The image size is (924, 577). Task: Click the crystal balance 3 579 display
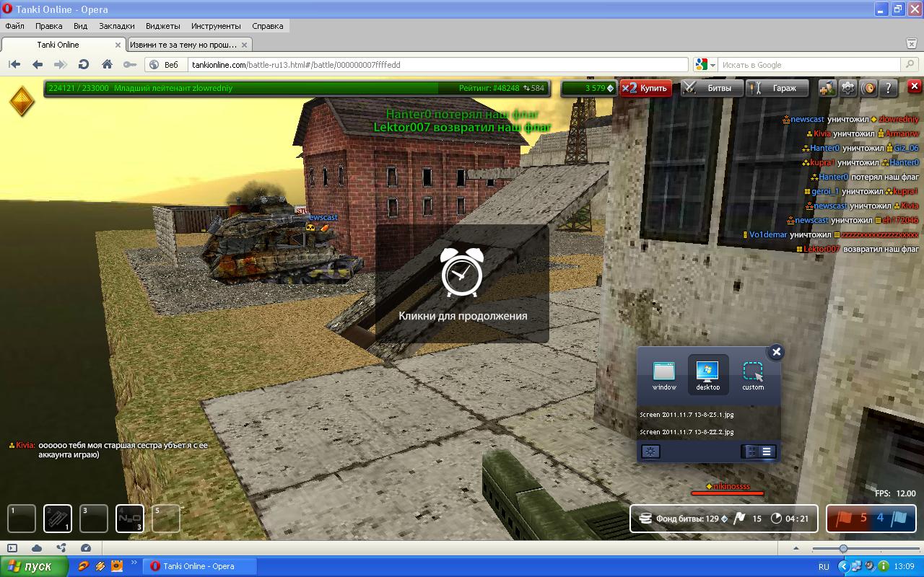point(589,88)
